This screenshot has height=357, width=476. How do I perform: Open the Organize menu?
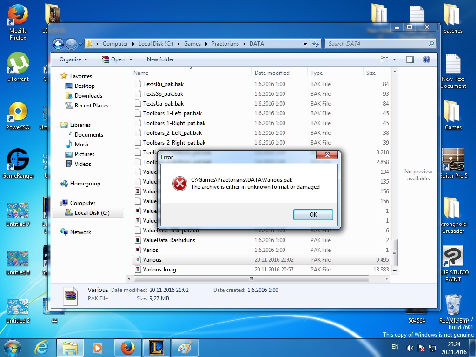click(x=73, y=59)
